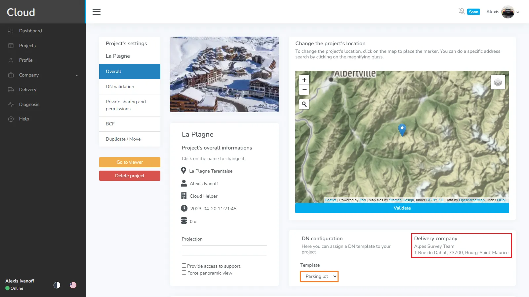Click the muted notifications bell icon

tap(462, 12)
